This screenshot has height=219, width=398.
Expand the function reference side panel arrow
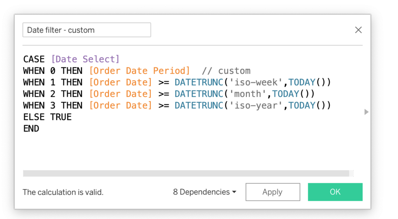[x=366, y=112]
